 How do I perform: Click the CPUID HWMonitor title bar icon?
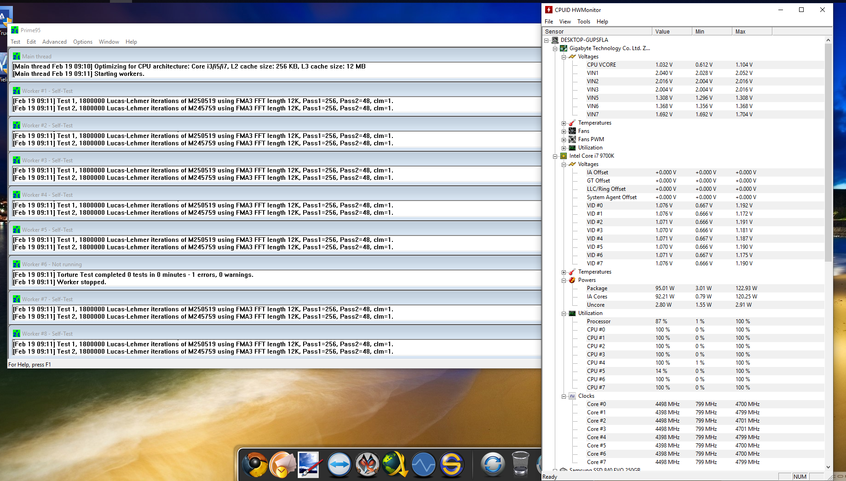pyautogui.click(x=548, y=10)
